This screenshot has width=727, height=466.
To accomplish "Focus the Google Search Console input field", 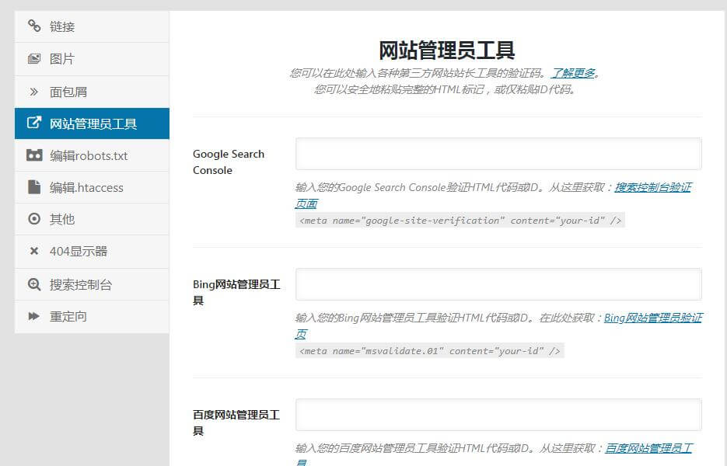I will [x=498, y=154].
